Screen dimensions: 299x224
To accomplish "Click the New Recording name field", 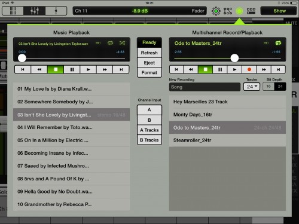I will coord(205,87).
